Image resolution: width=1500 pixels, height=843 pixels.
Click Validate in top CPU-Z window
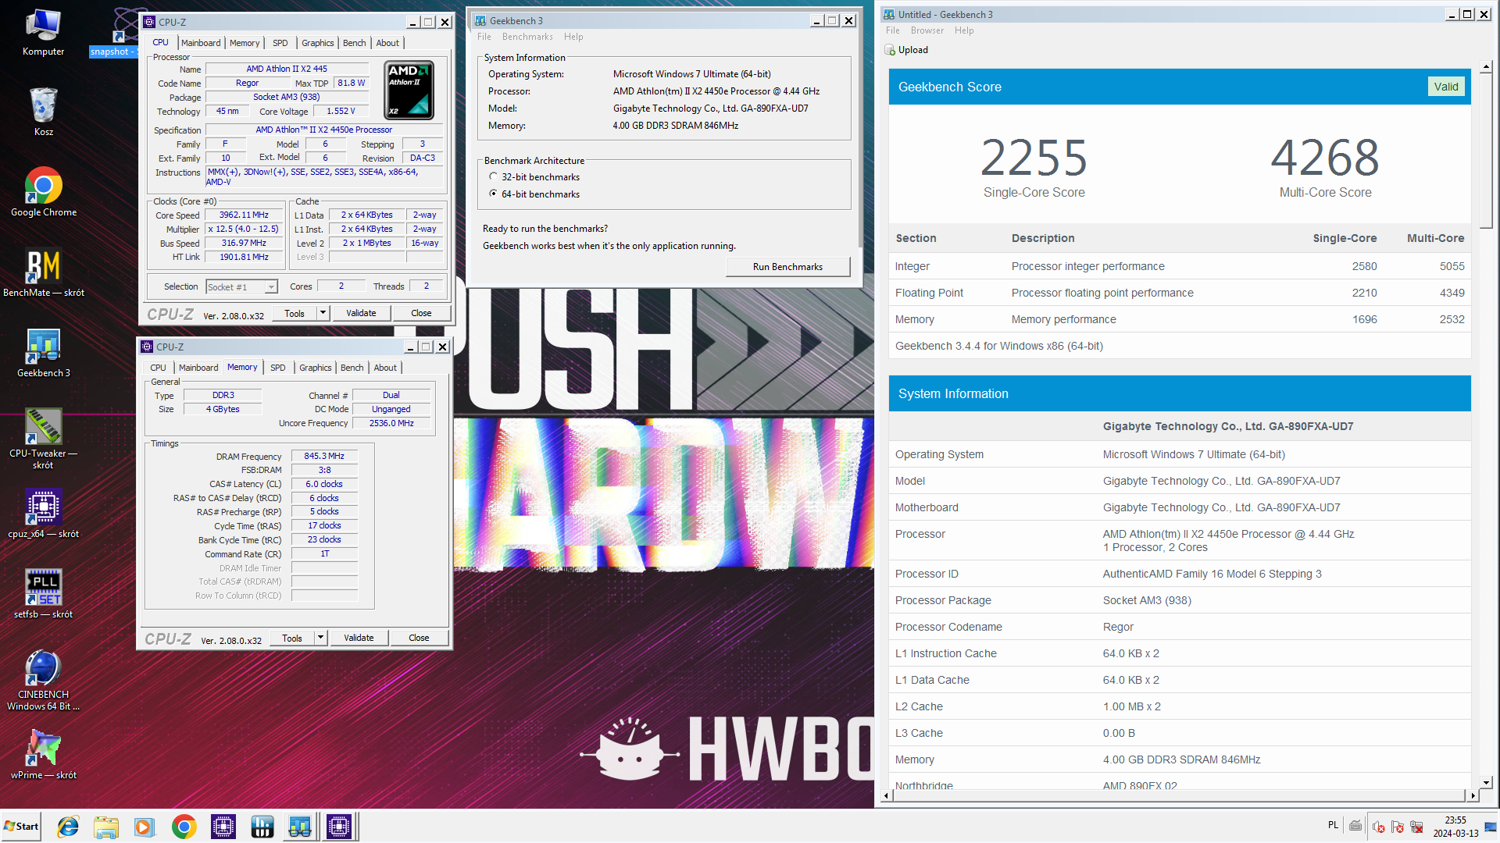coord(361,313)
